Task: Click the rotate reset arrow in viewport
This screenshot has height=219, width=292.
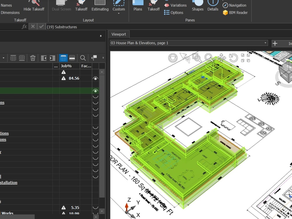Action: tap(233, 58)
